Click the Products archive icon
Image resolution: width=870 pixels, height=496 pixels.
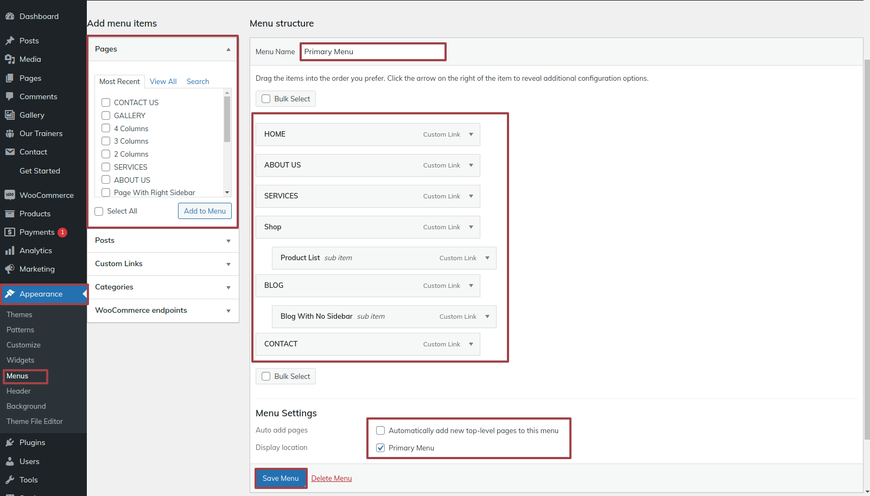point(10,214)
